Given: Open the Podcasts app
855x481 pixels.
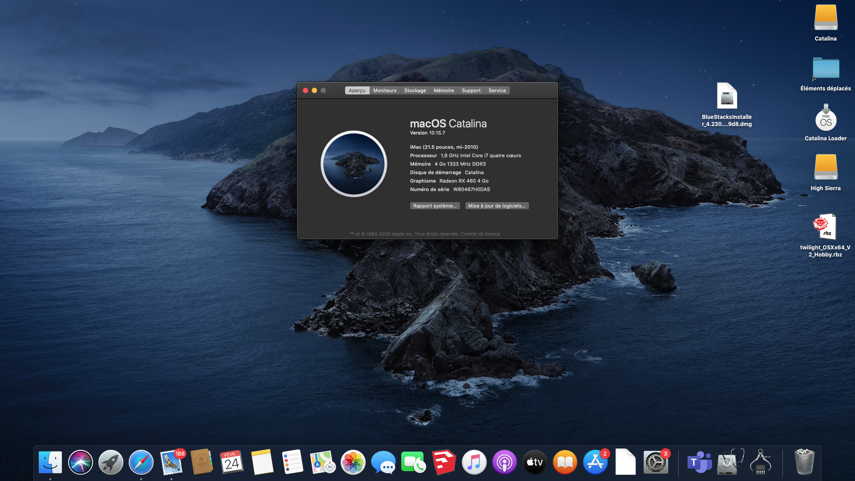Looking at the screenshot, I should (504, 462).
